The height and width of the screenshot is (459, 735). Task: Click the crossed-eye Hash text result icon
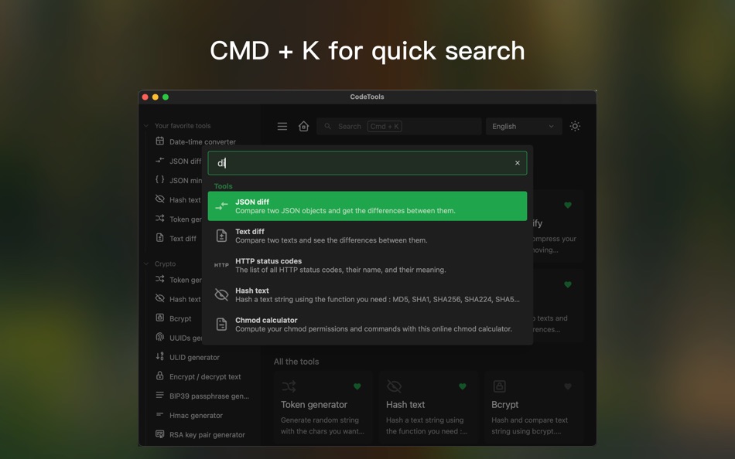click(x=221, y=294)
